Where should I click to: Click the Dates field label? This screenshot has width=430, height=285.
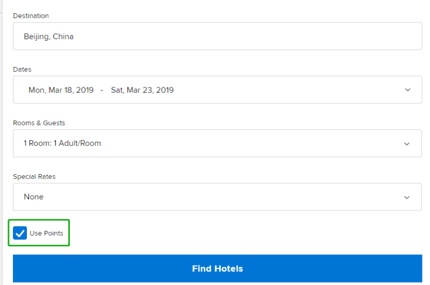pos(22,70)
